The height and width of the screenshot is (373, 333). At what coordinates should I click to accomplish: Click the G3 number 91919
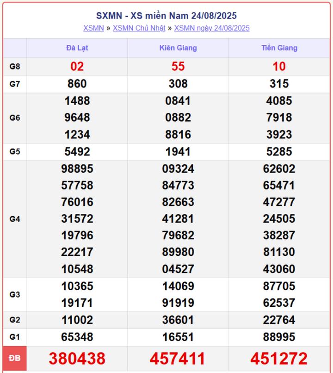(x=178, y=303)
